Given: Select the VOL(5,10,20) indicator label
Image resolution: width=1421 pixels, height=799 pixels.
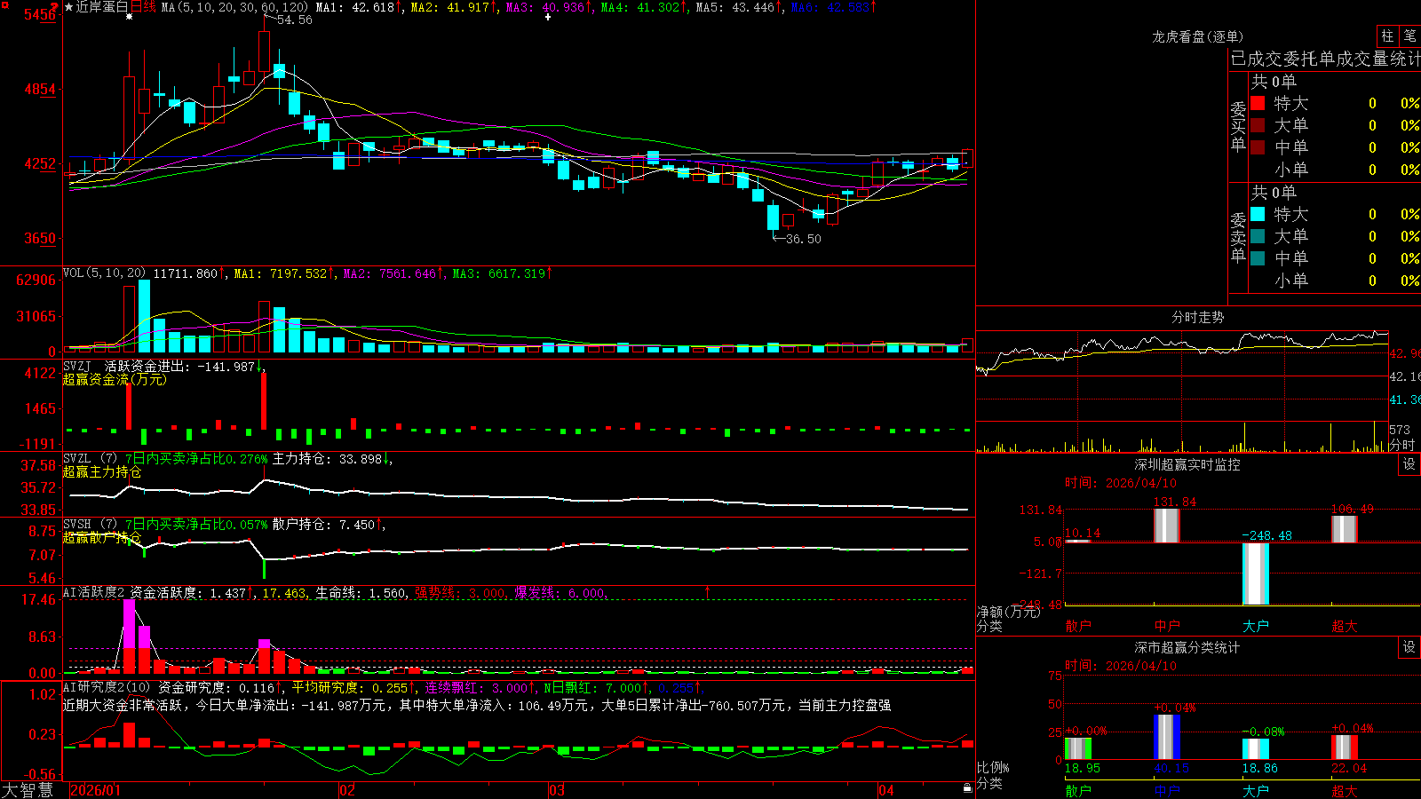Looking at the screenshot, I should (x=104, y=273).
